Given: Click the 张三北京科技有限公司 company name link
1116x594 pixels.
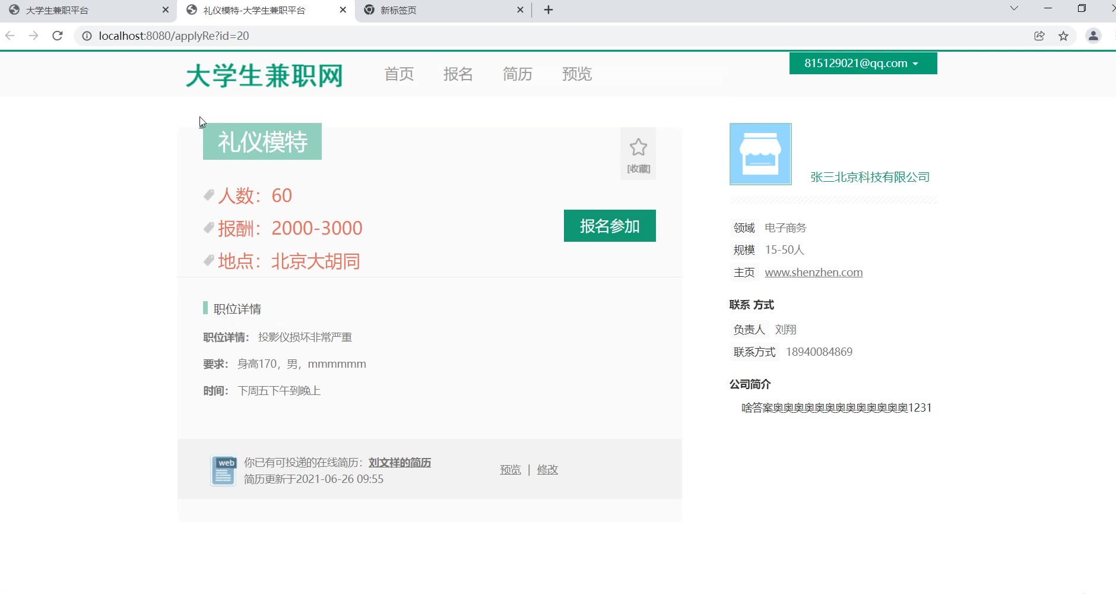Looking at the screenshot, I should (x=870, y=177).
